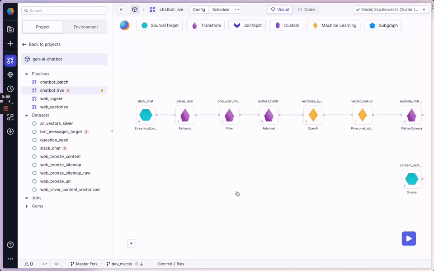Keep the Visual view selected
Screen dimensions: 434x271
(280, 9)
